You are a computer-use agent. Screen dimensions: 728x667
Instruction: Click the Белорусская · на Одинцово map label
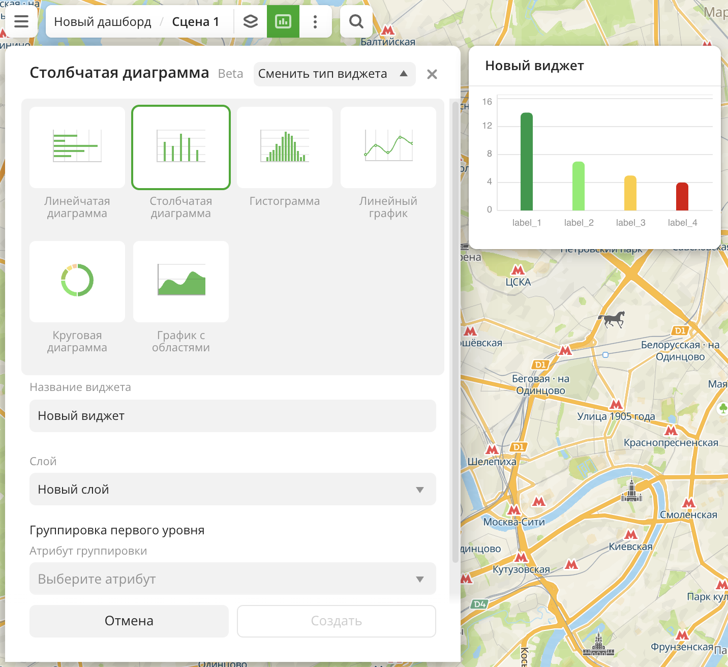tap(680, 351)
